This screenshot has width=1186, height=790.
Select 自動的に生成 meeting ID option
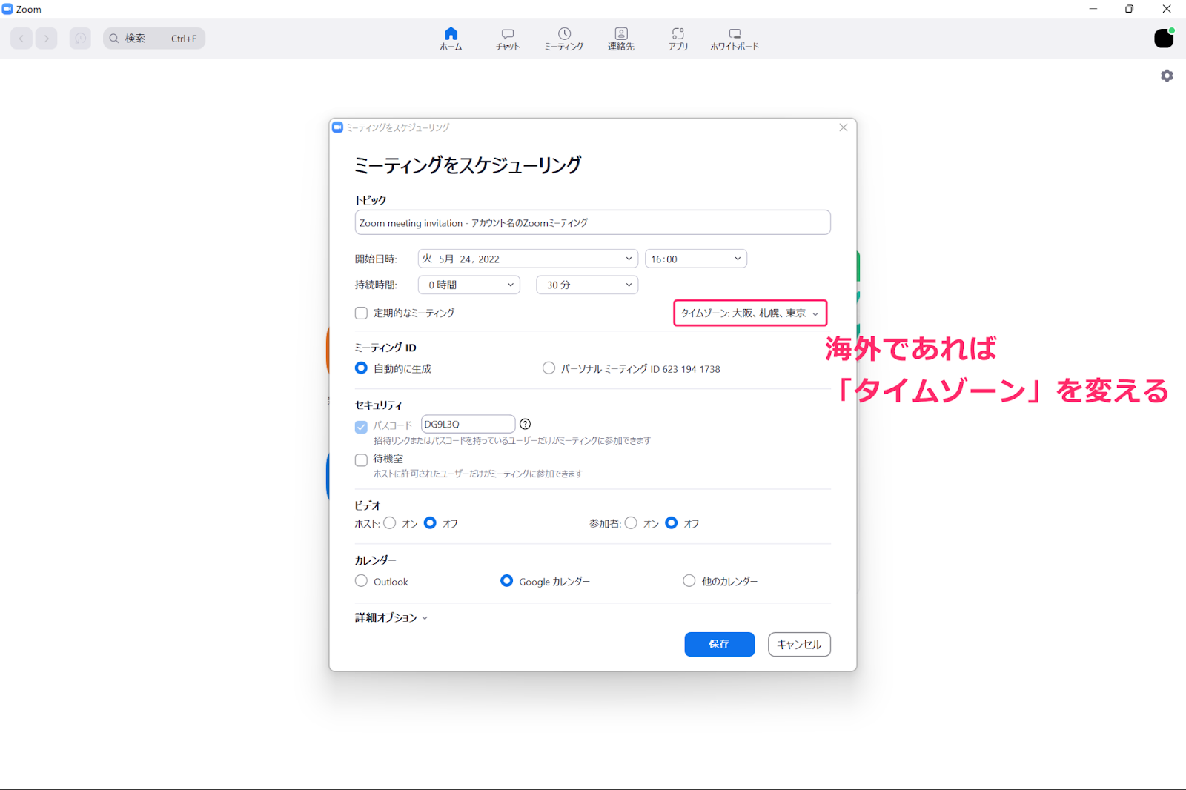(x=361, y=368)
